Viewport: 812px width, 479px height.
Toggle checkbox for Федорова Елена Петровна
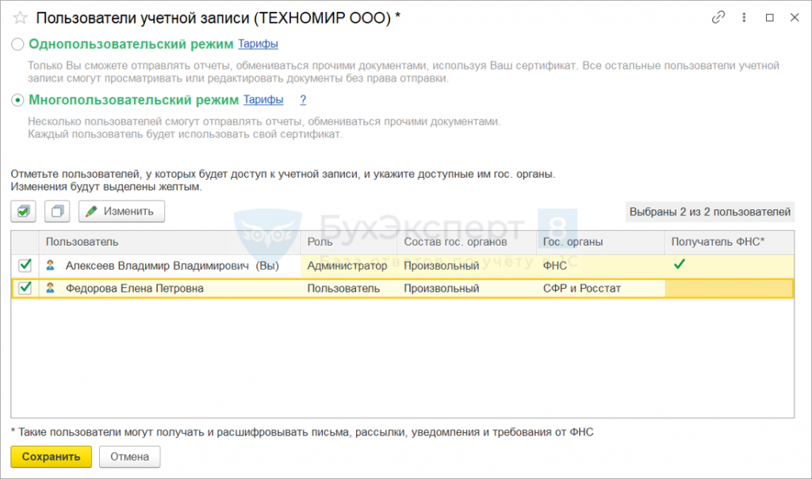[x=25, y=288]
